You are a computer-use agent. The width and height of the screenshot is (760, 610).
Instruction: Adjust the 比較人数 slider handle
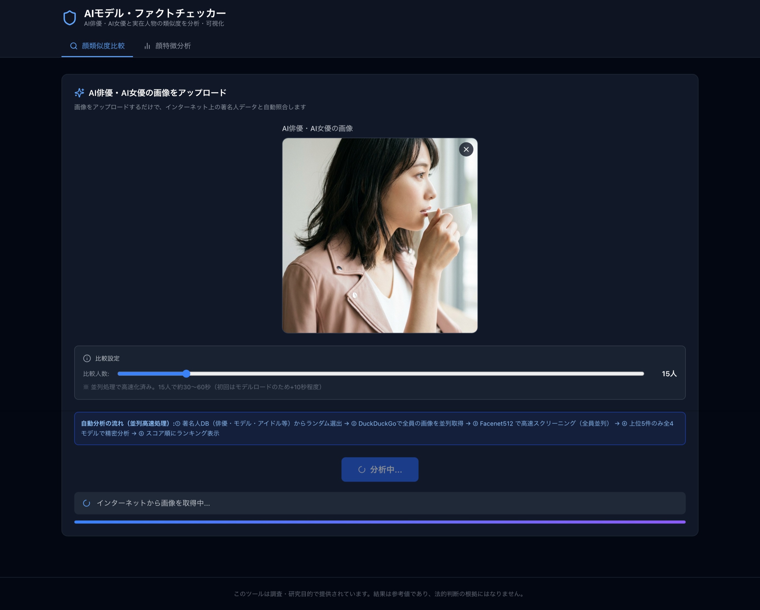click(x=186, y=374)
